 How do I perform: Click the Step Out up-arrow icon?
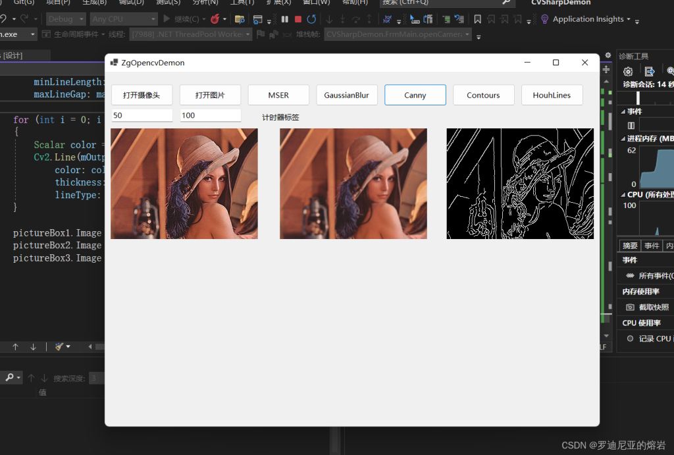pos(369,19)
